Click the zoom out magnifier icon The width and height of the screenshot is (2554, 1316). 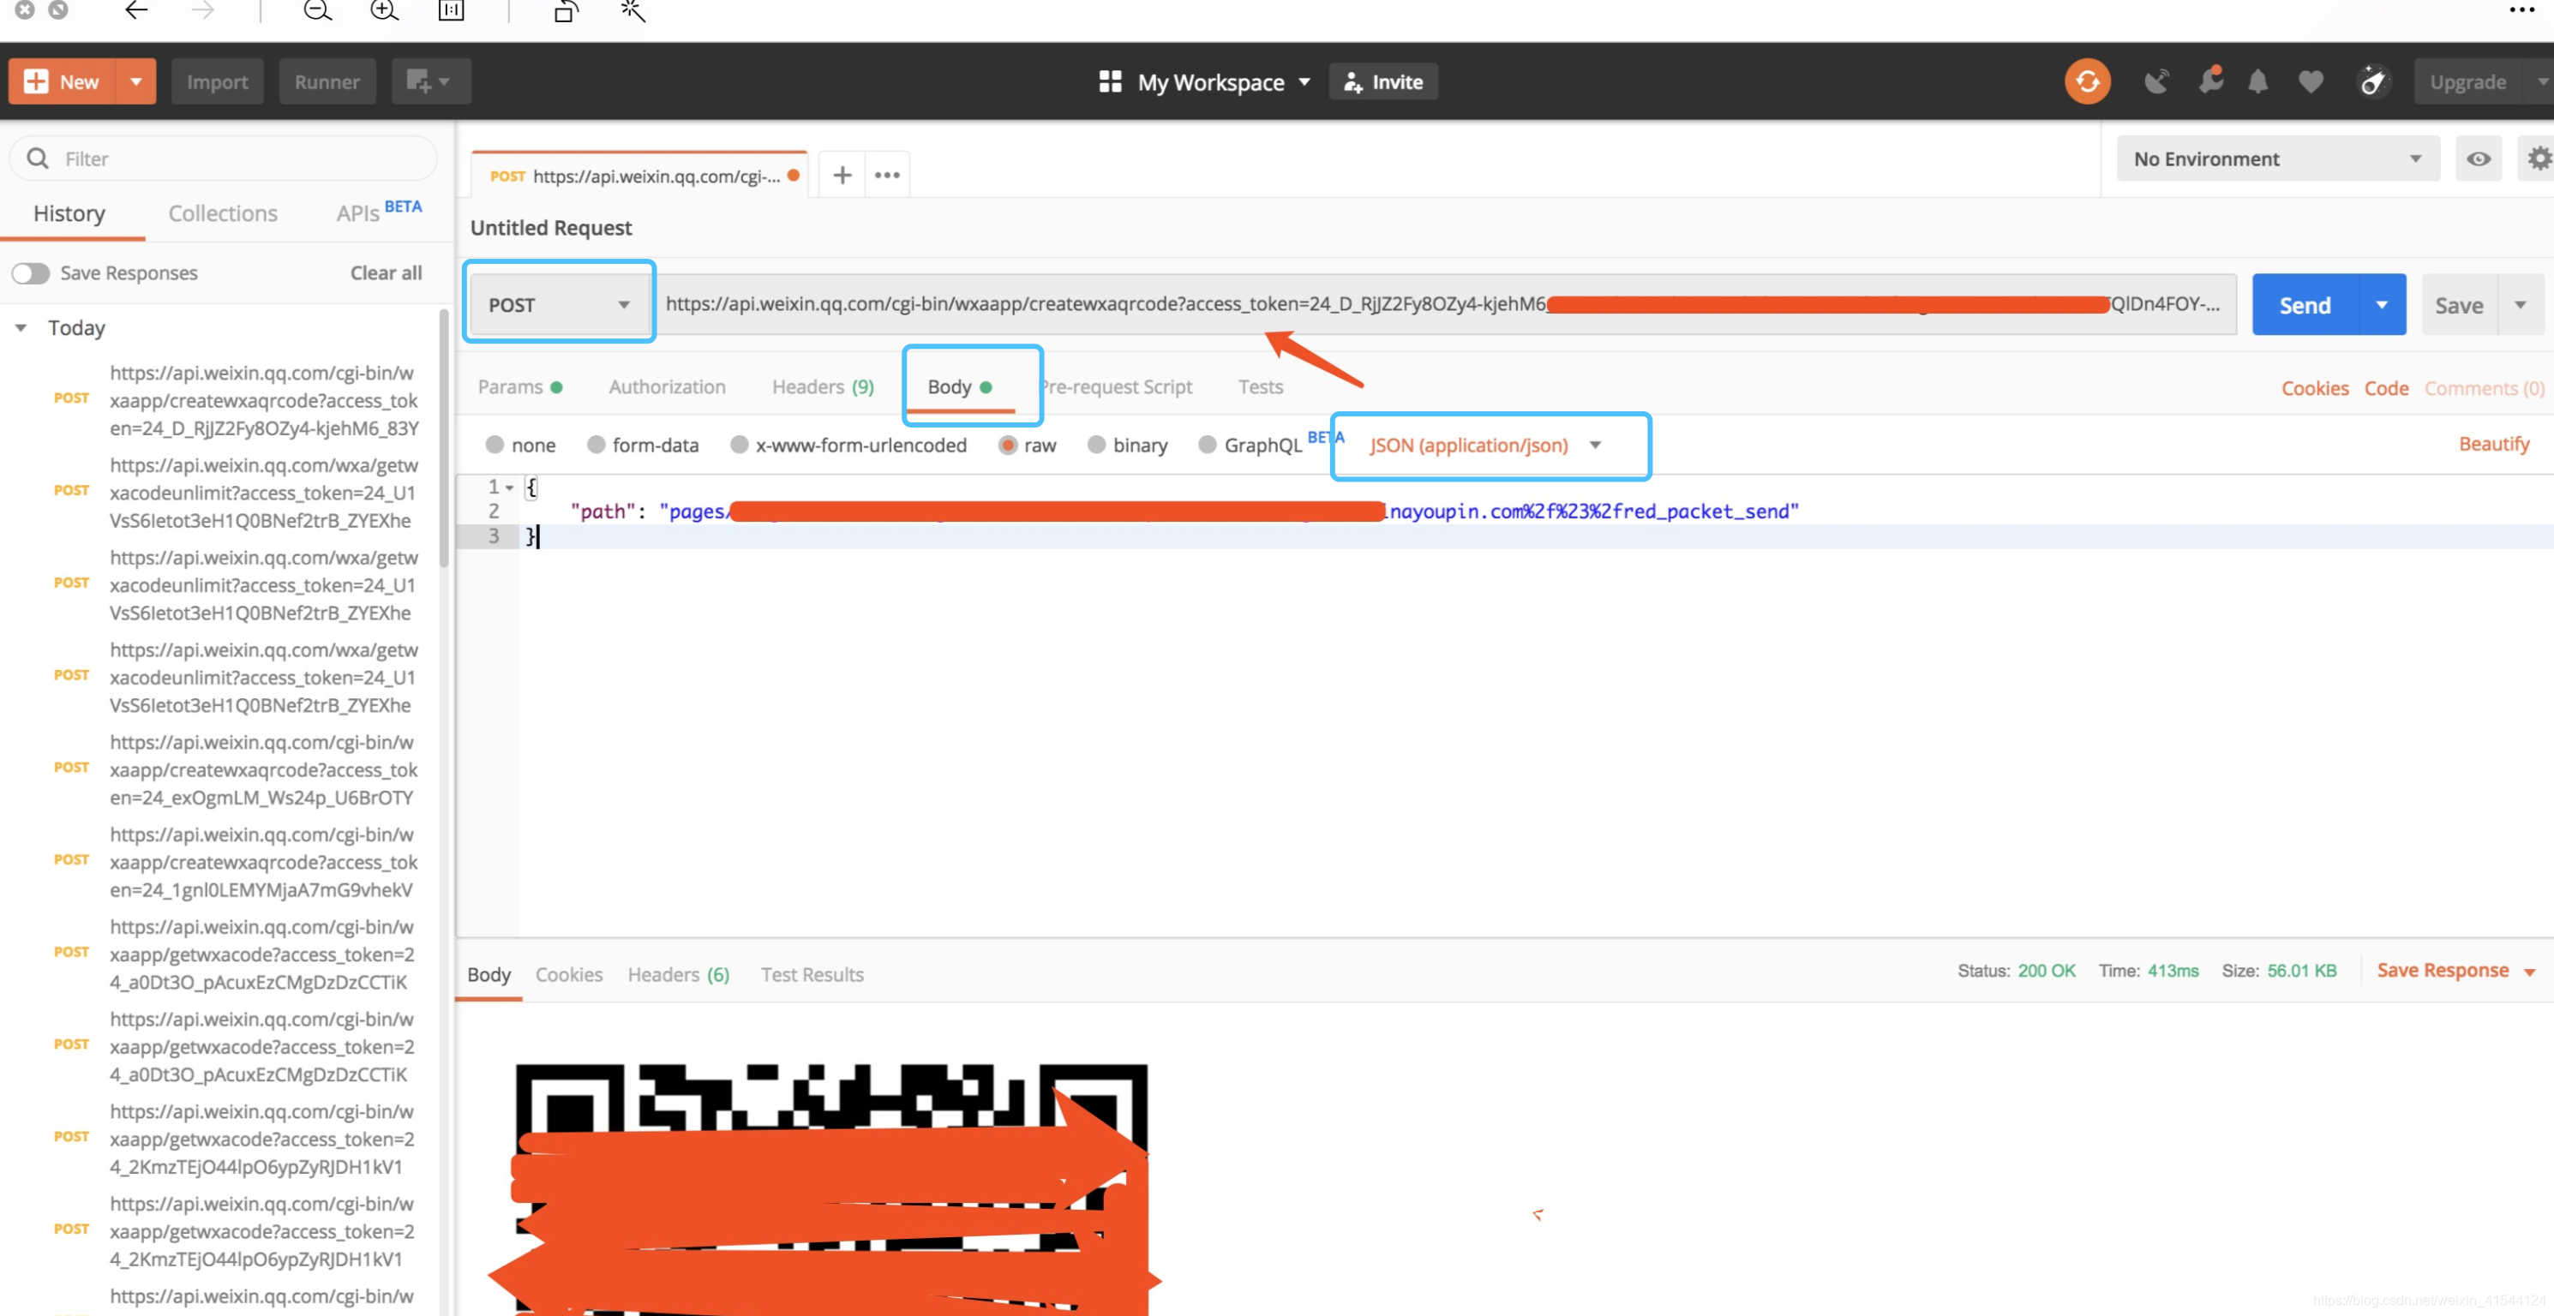(317, 11)
